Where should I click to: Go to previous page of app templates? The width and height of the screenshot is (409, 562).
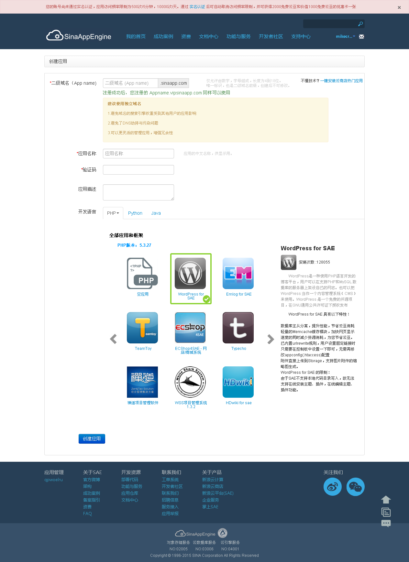pos(113,339)
